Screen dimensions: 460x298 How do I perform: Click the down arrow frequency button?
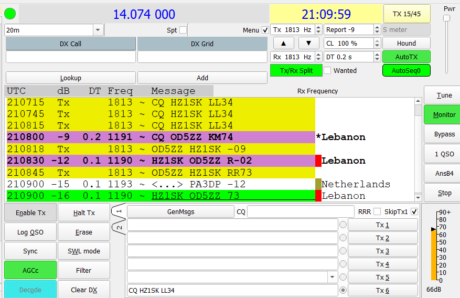pos(308,44)
